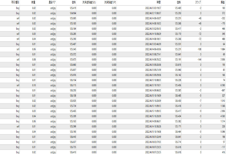226x154 pixels.
Task: Select the swap value -108
Action: [x=199, y=49]
